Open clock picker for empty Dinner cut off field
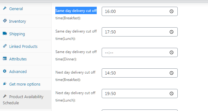Screen dimensions: 208x111 click(172, 52)
